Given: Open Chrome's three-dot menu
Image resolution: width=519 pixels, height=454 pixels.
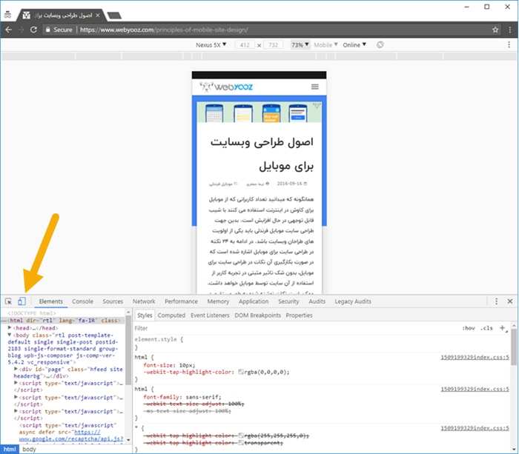Looking at the screenshot, I should click(510, 30).
